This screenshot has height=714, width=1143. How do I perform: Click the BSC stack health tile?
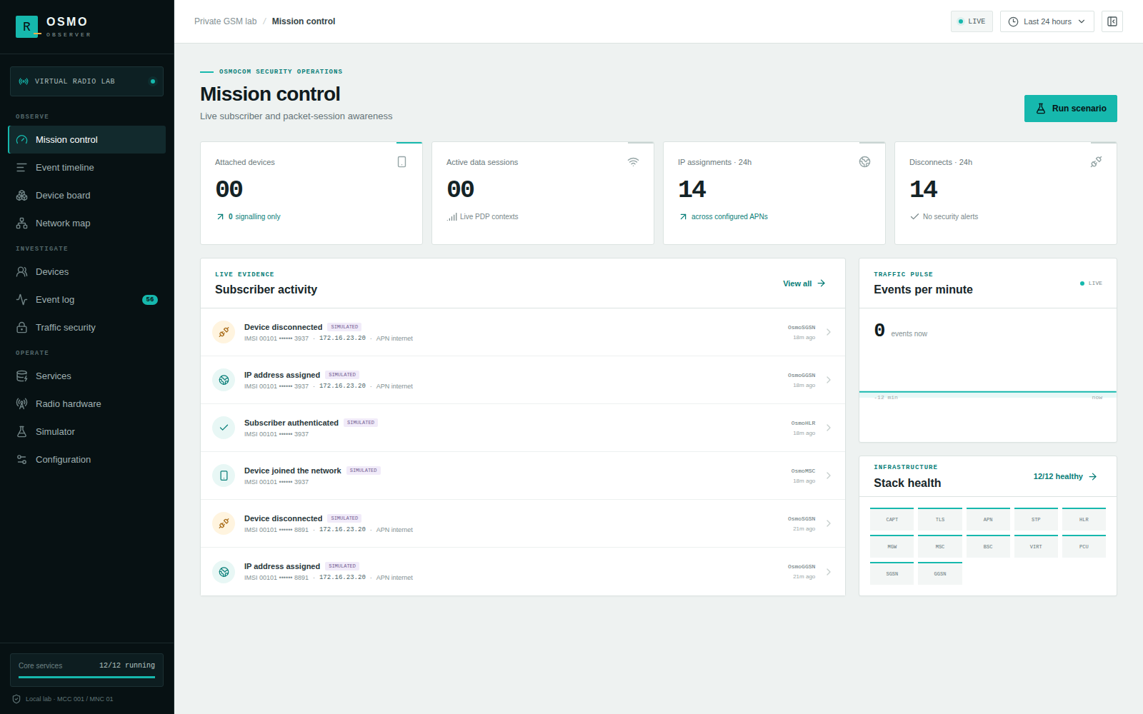pos(988,546)
